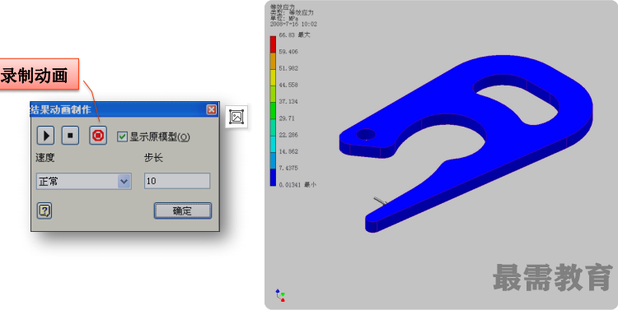Image resolution: width=618 pixels, height=310 pixels.
Task: Play the result animation
Action: [x=45, y=136]
